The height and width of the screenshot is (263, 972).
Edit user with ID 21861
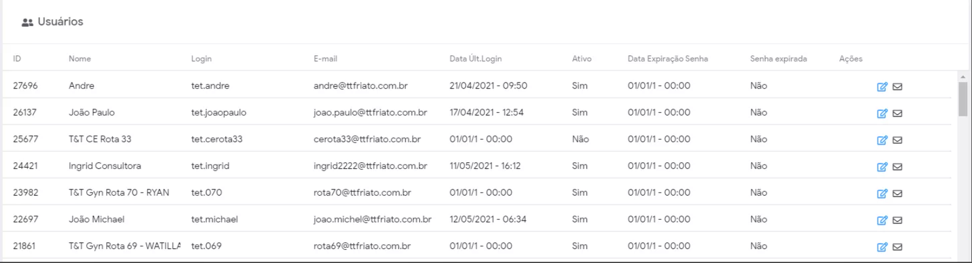click(882, 247)
